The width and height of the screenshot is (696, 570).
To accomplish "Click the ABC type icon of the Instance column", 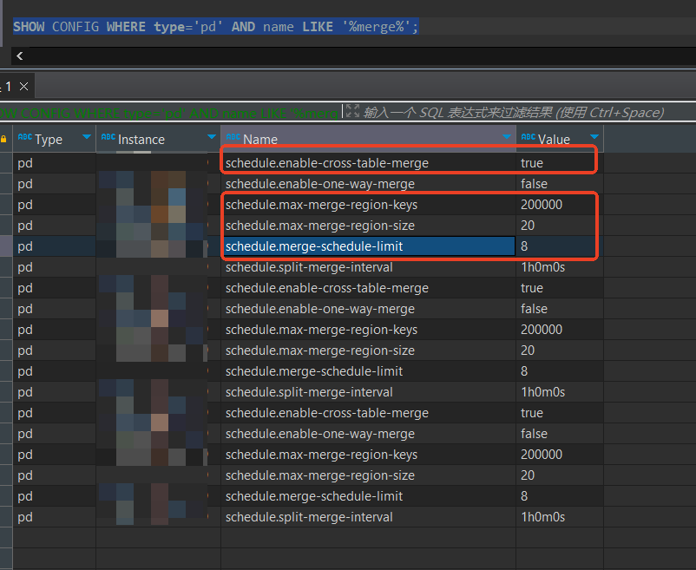I will click(108, 138).
